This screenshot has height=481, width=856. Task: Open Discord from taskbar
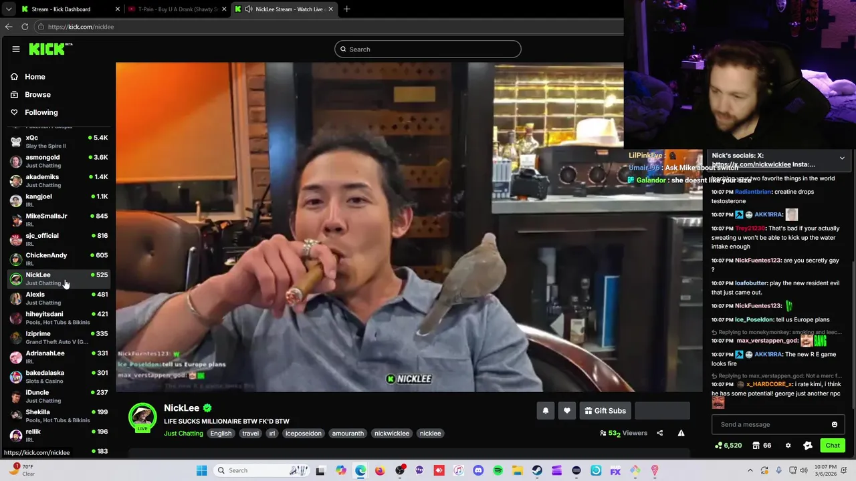(x=478, y=470)
